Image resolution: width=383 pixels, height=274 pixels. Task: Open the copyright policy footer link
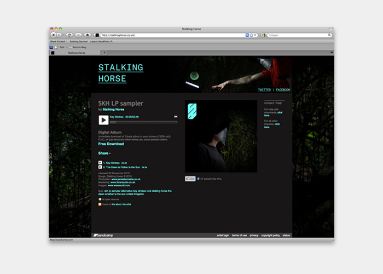click(270, 235)
